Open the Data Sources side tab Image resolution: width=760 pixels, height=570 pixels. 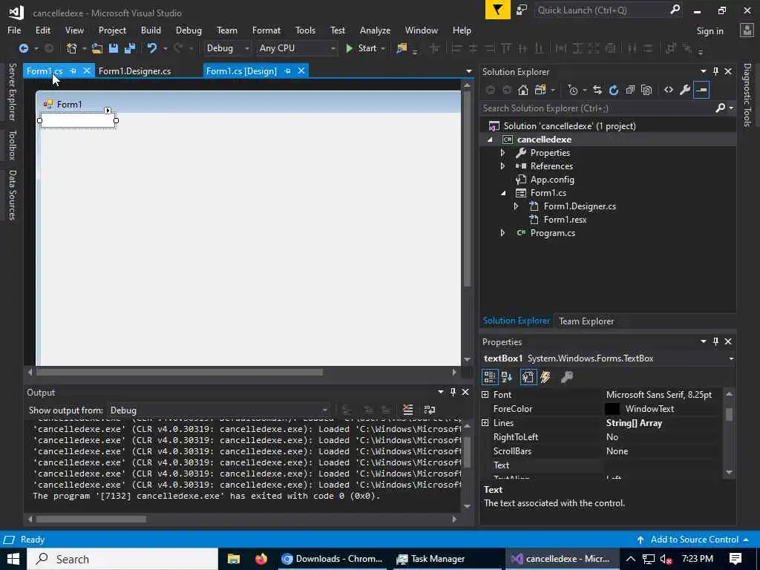(12, 194)
